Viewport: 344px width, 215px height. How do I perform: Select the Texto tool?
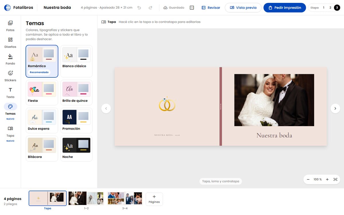pos(10,93)
